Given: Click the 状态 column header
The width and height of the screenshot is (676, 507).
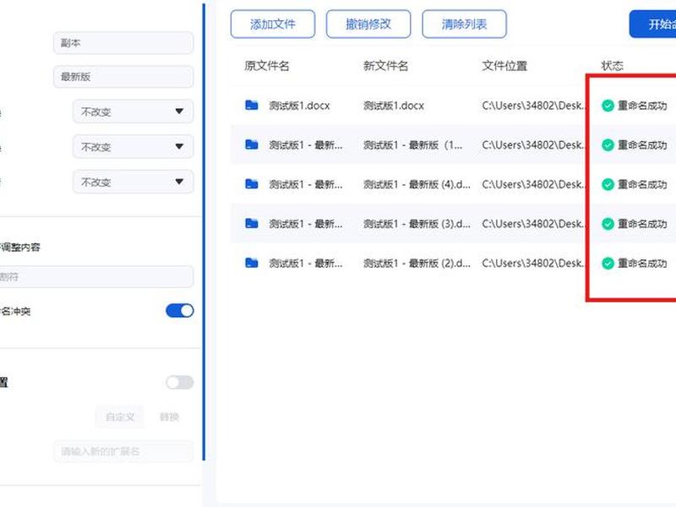Looking at the screenshot, I should pos(612,66).
